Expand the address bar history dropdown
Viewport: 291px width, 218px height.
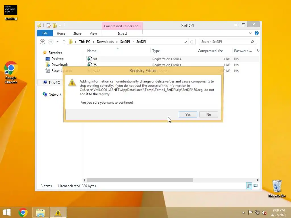pos(186,42)
